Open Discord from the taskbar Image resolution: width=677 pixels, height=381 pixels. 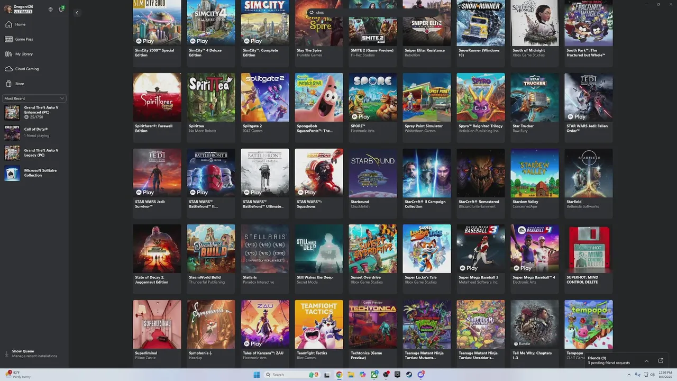[421, 375]
